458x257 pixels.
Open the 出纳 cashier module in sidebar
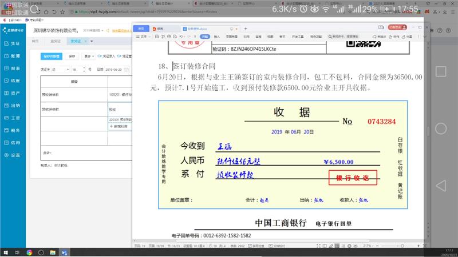(13, 105)
